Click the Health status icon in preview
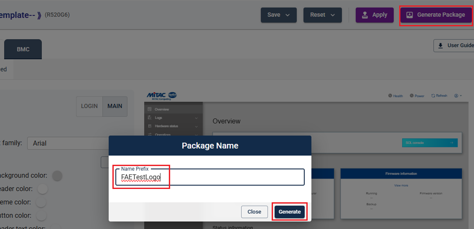474x229 pixels. pos(390,96)
